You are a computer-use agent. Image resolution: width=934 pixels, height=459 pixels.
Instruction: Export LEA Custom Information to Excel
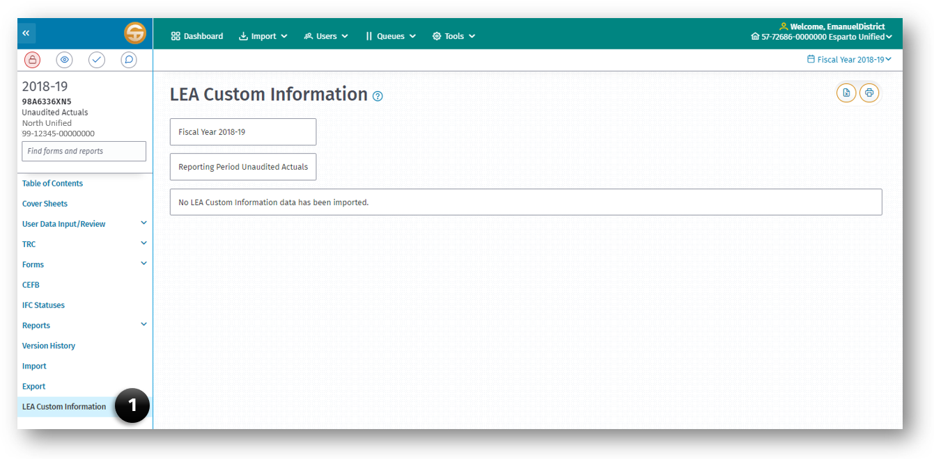pyautogui.click(x=846, y=92)
